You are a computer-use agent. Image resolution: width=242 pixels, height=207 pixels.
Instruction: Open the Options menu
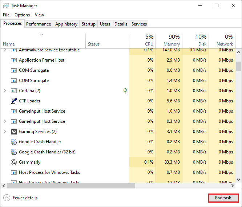point(22,15)
